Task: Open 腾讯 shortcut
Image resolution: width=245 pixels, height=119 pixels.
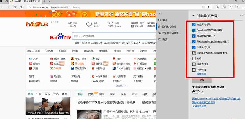Action: tap(96, 59)
